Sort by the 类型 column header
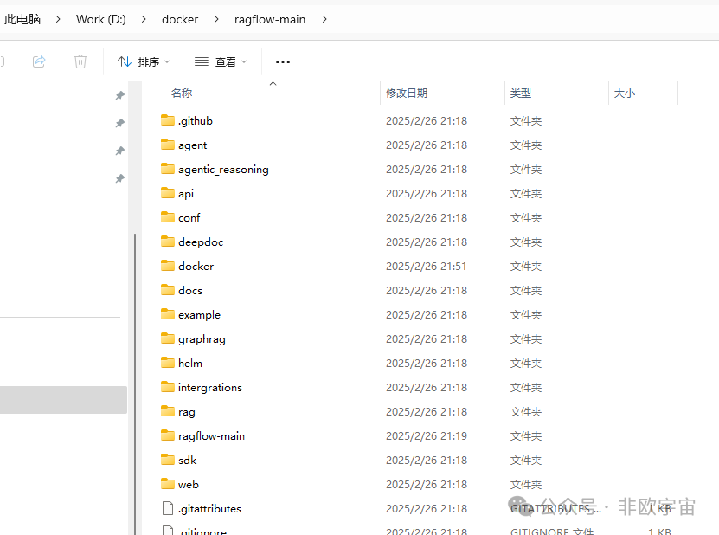The image size is (719, 535). 521,93
